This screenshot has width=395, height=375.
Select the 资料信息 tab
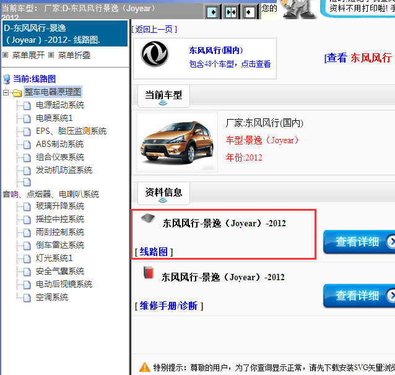pos(163,193)
